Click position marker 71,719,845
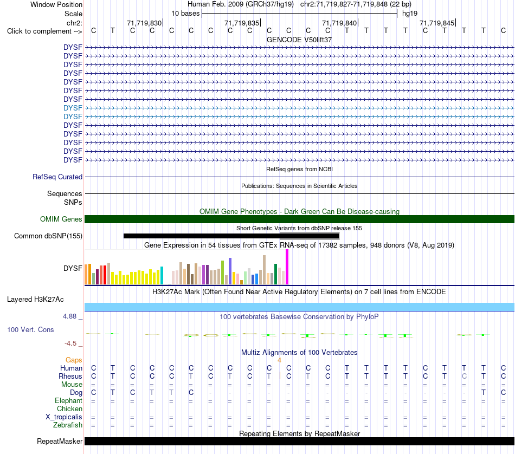 (437, 23)
